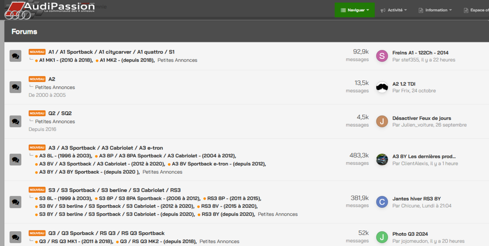
Task: Expand the Activité dropdown menu
Action: pos(394,10)
